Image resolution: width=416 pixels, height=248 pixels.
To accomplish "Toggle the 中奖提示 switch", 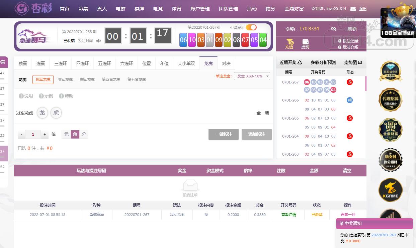I will pyautogui.click(x=251, y=27).
